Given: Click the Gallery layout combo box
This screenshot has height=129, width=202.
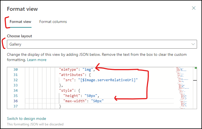Looking at the screenshot, I should [100, 44].
